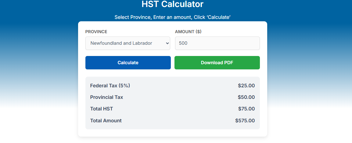This screenshot has height=143, width=352.
Task: Open the Province dropdown
Action: tap(128, 43)
